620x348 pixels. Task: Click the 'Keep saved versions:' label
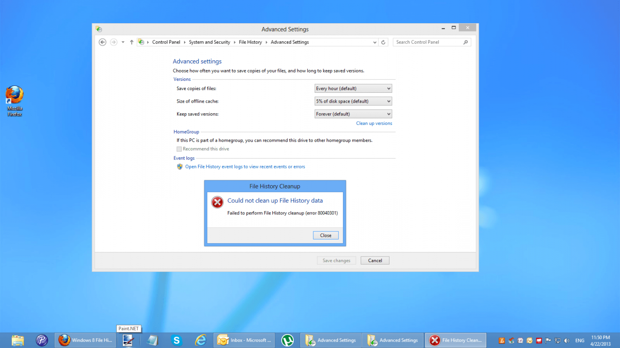pos(198,114)
